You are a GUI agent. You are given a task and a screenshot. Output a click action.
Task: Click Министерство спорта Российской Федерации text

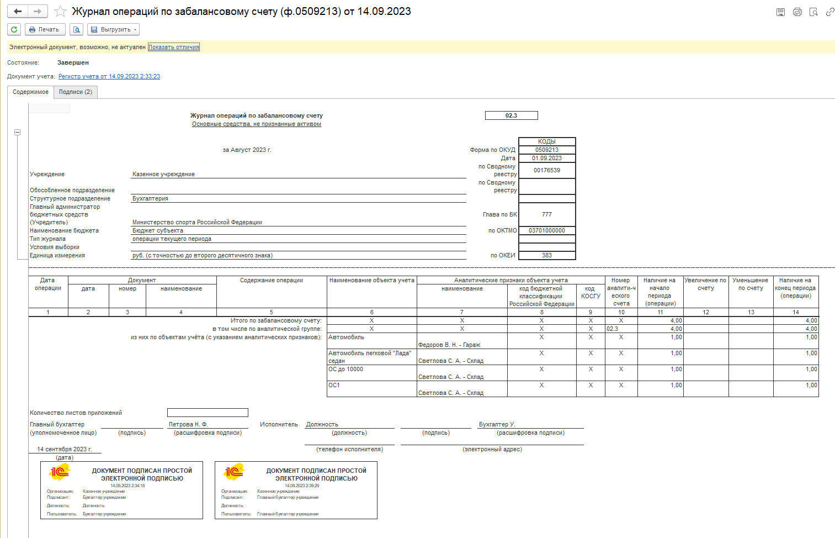(197, 222)
